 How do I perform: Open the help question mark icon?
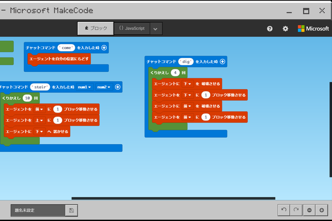[x=269, y=29]
